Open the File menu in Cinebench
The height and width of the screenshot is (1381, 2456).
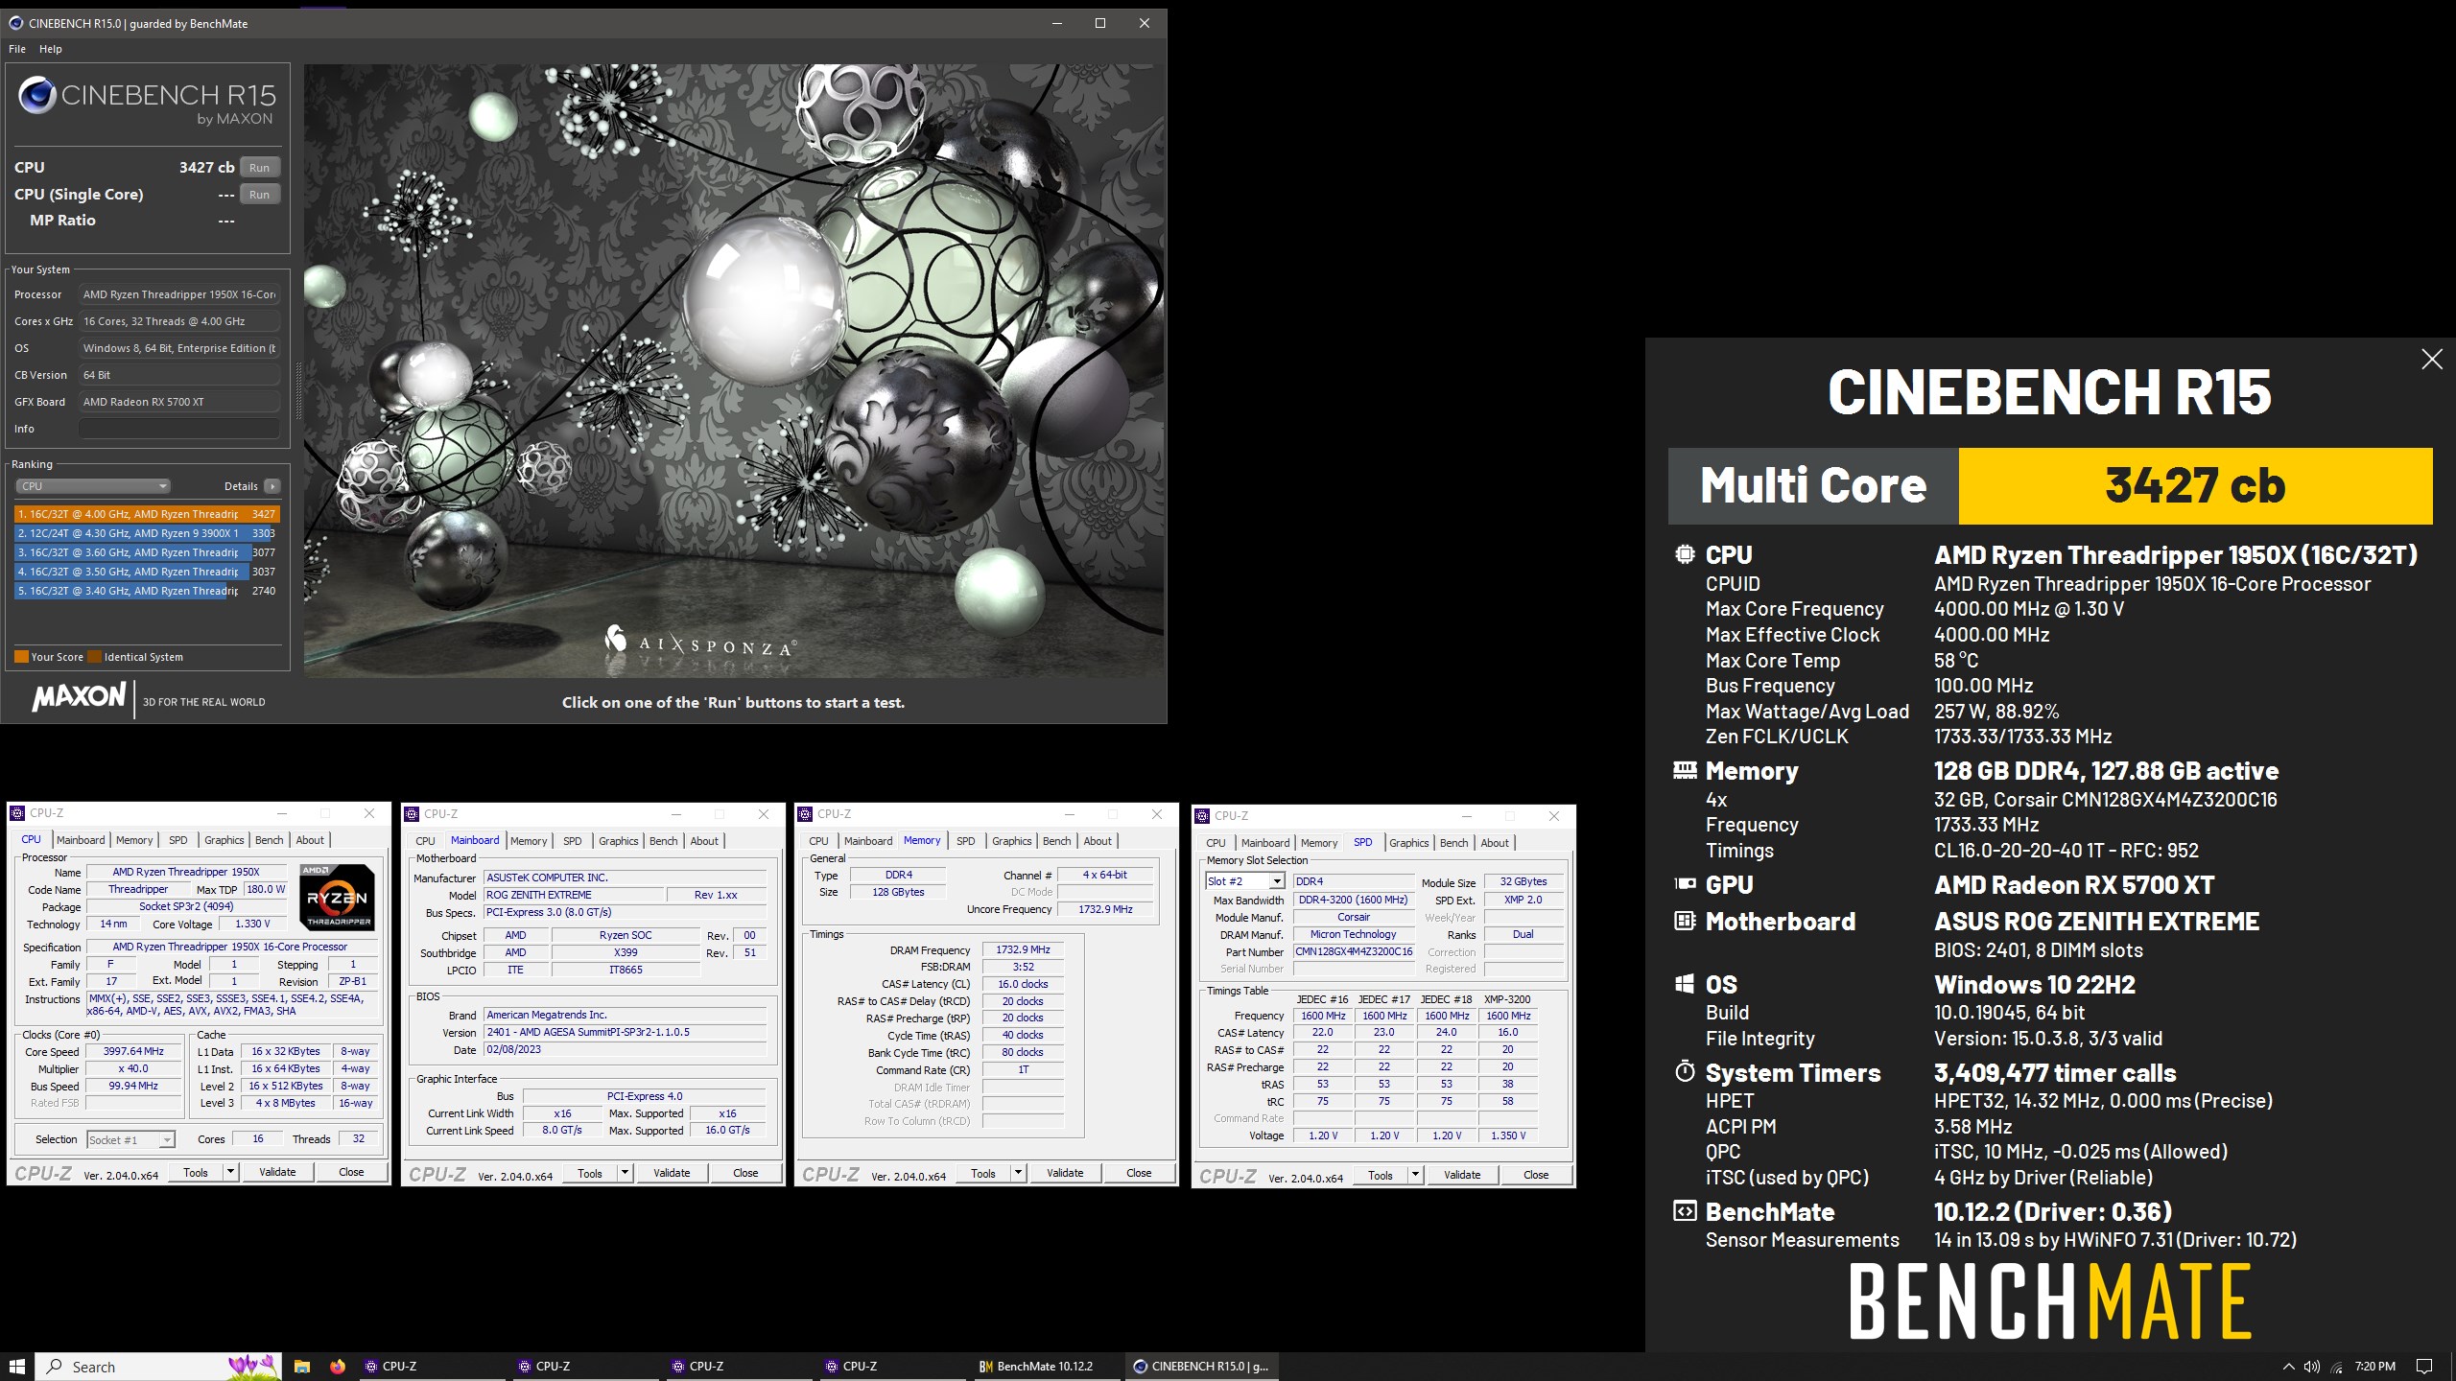coord(17,49)
